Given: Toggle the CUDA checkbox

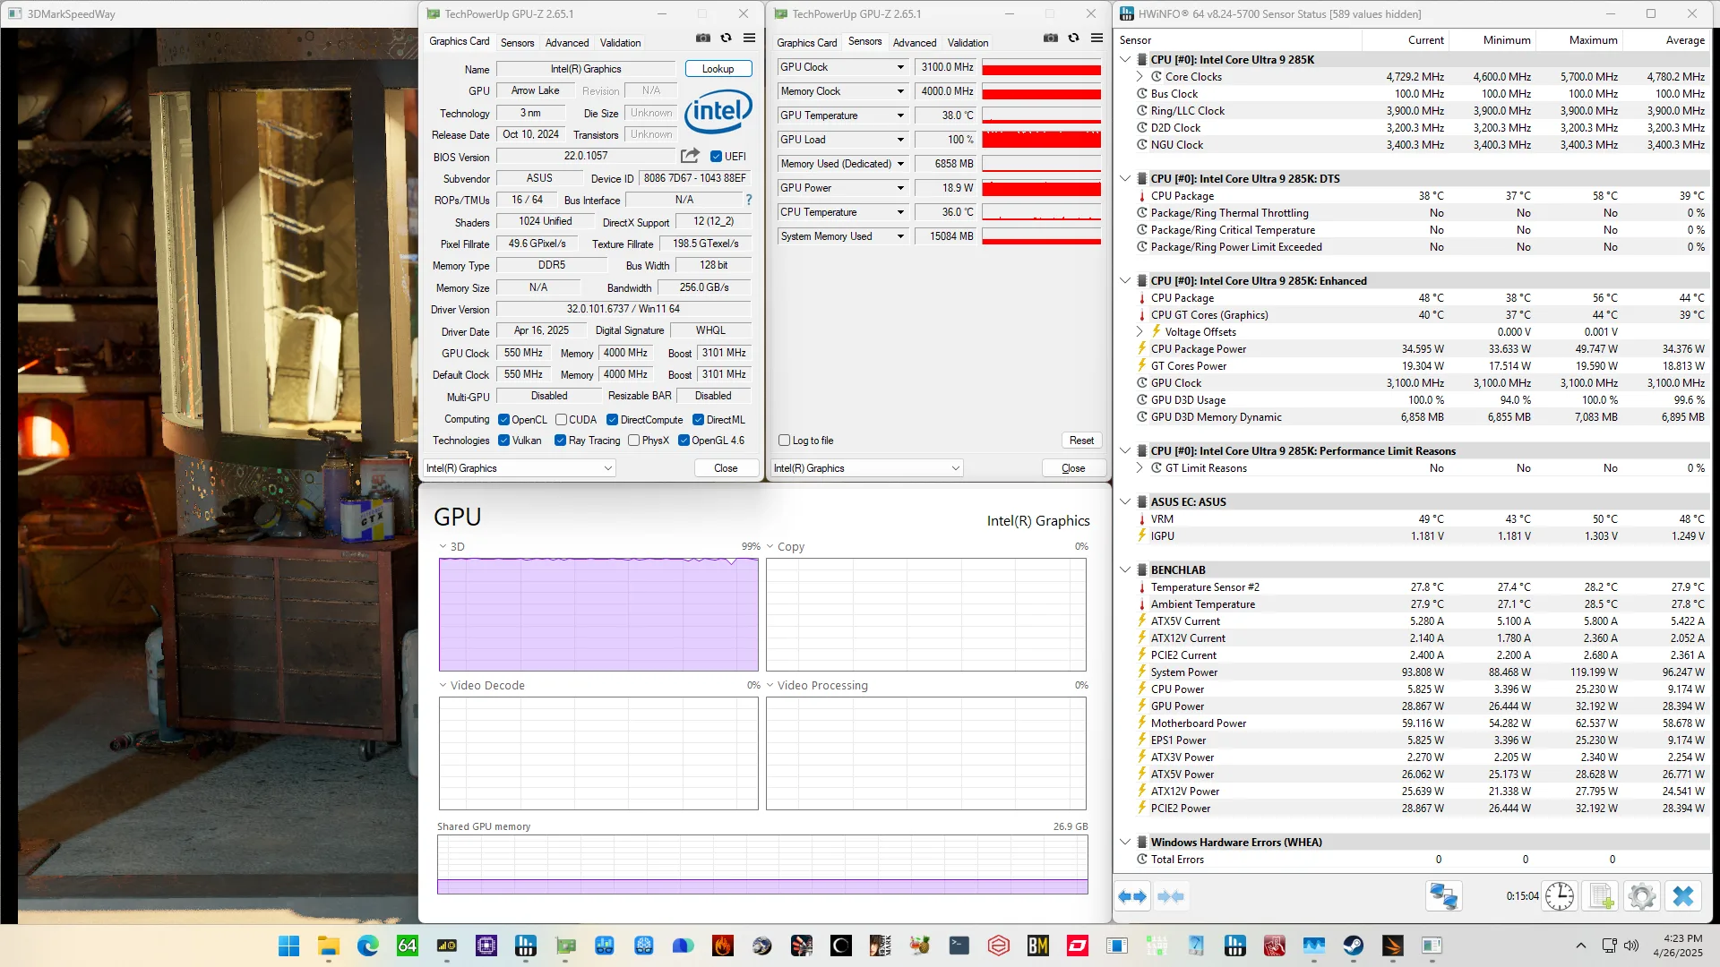Looking at the screenshot, I should pos(561,420).
